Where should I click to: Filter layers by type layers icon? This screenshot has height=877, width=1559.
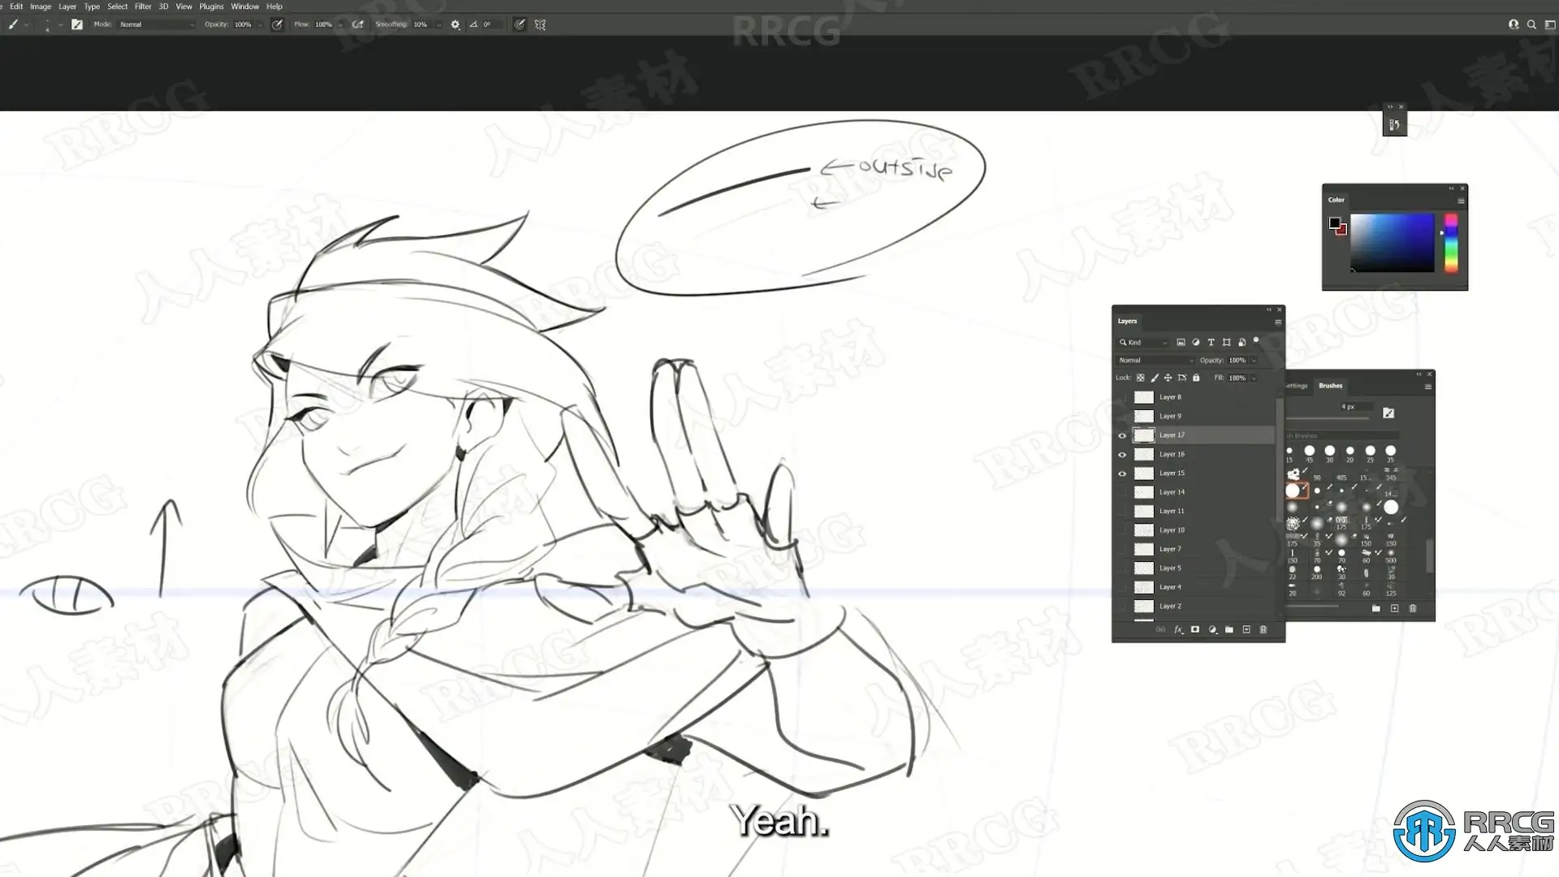(x=1211, y=343)
